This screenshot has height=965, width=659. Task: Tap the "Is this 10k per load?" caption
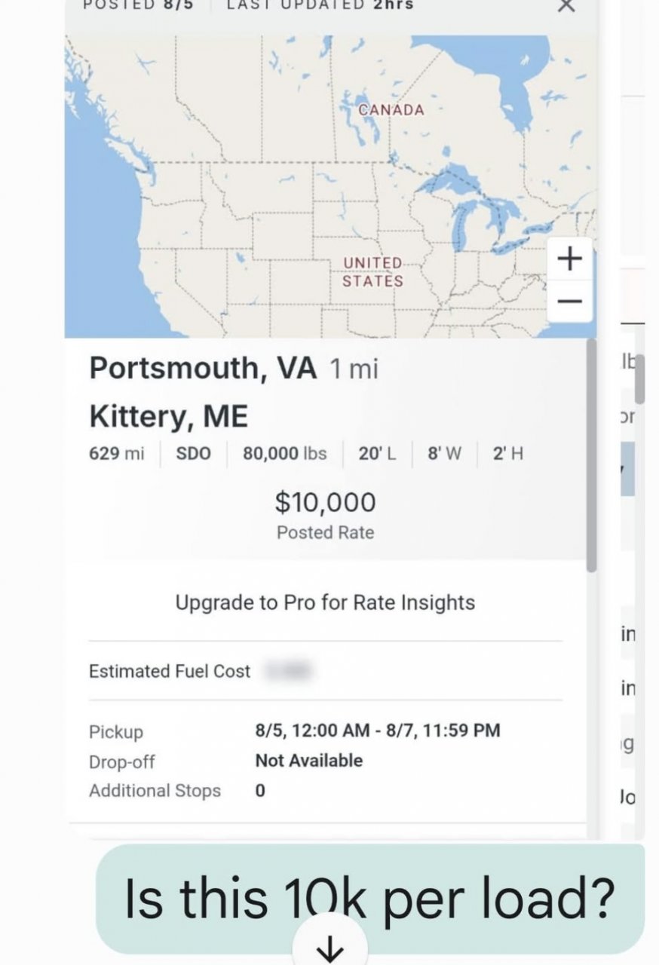click(369, 899)
